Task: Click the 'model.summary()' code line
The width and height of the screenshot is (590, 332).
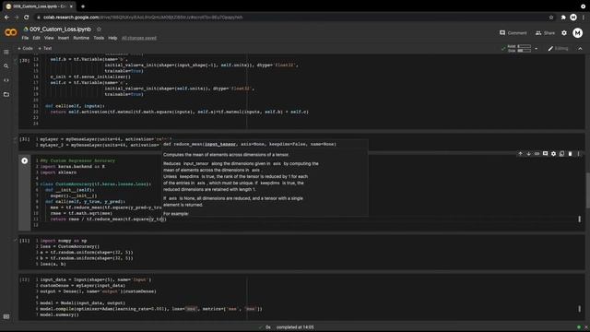Action: (59, 314)
